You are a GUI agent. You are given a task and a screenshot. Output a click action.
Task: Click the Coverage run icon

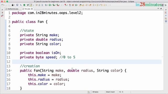pos(54,5)
